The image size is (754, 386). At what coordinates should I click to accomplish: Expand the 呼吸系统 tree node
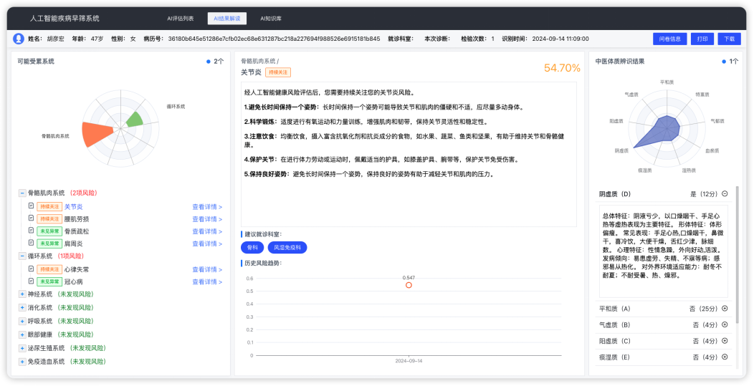22,321
